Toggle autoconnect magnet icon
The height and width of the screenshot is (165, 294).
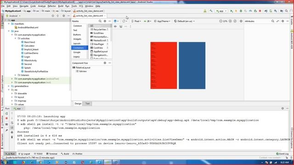point(121,27)
